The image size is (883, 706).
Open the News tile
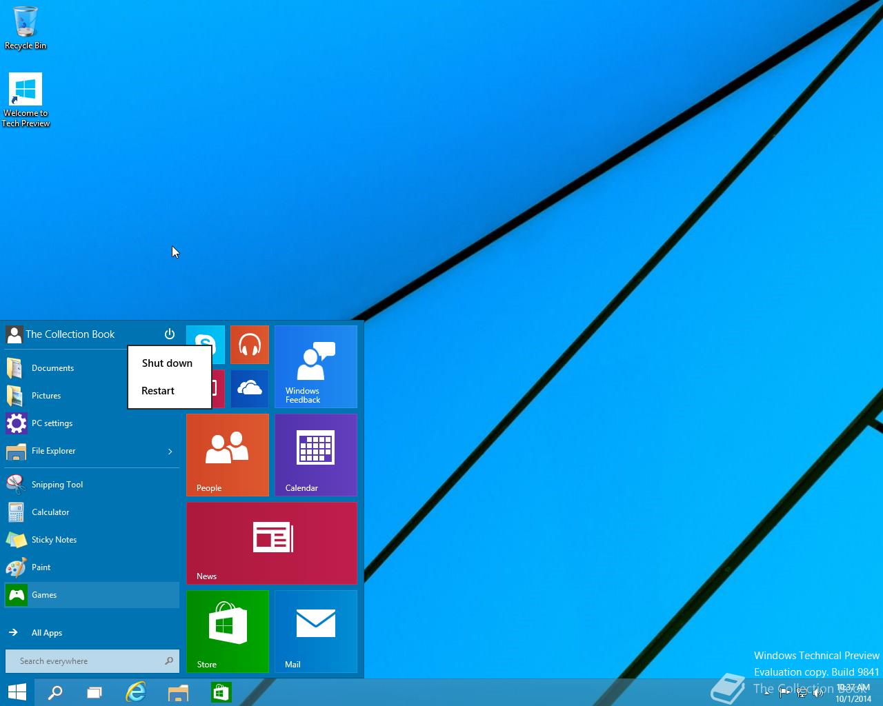[x=272, y=543]
